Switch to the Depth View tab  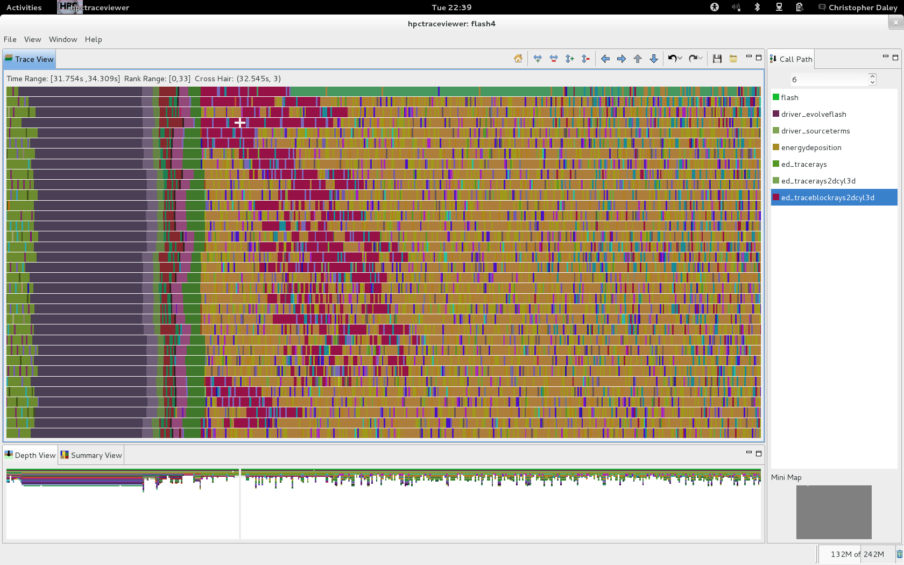point(31,455)
